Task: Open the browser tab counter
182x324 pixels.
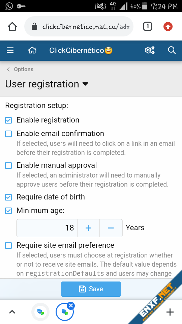Action: 148,27
